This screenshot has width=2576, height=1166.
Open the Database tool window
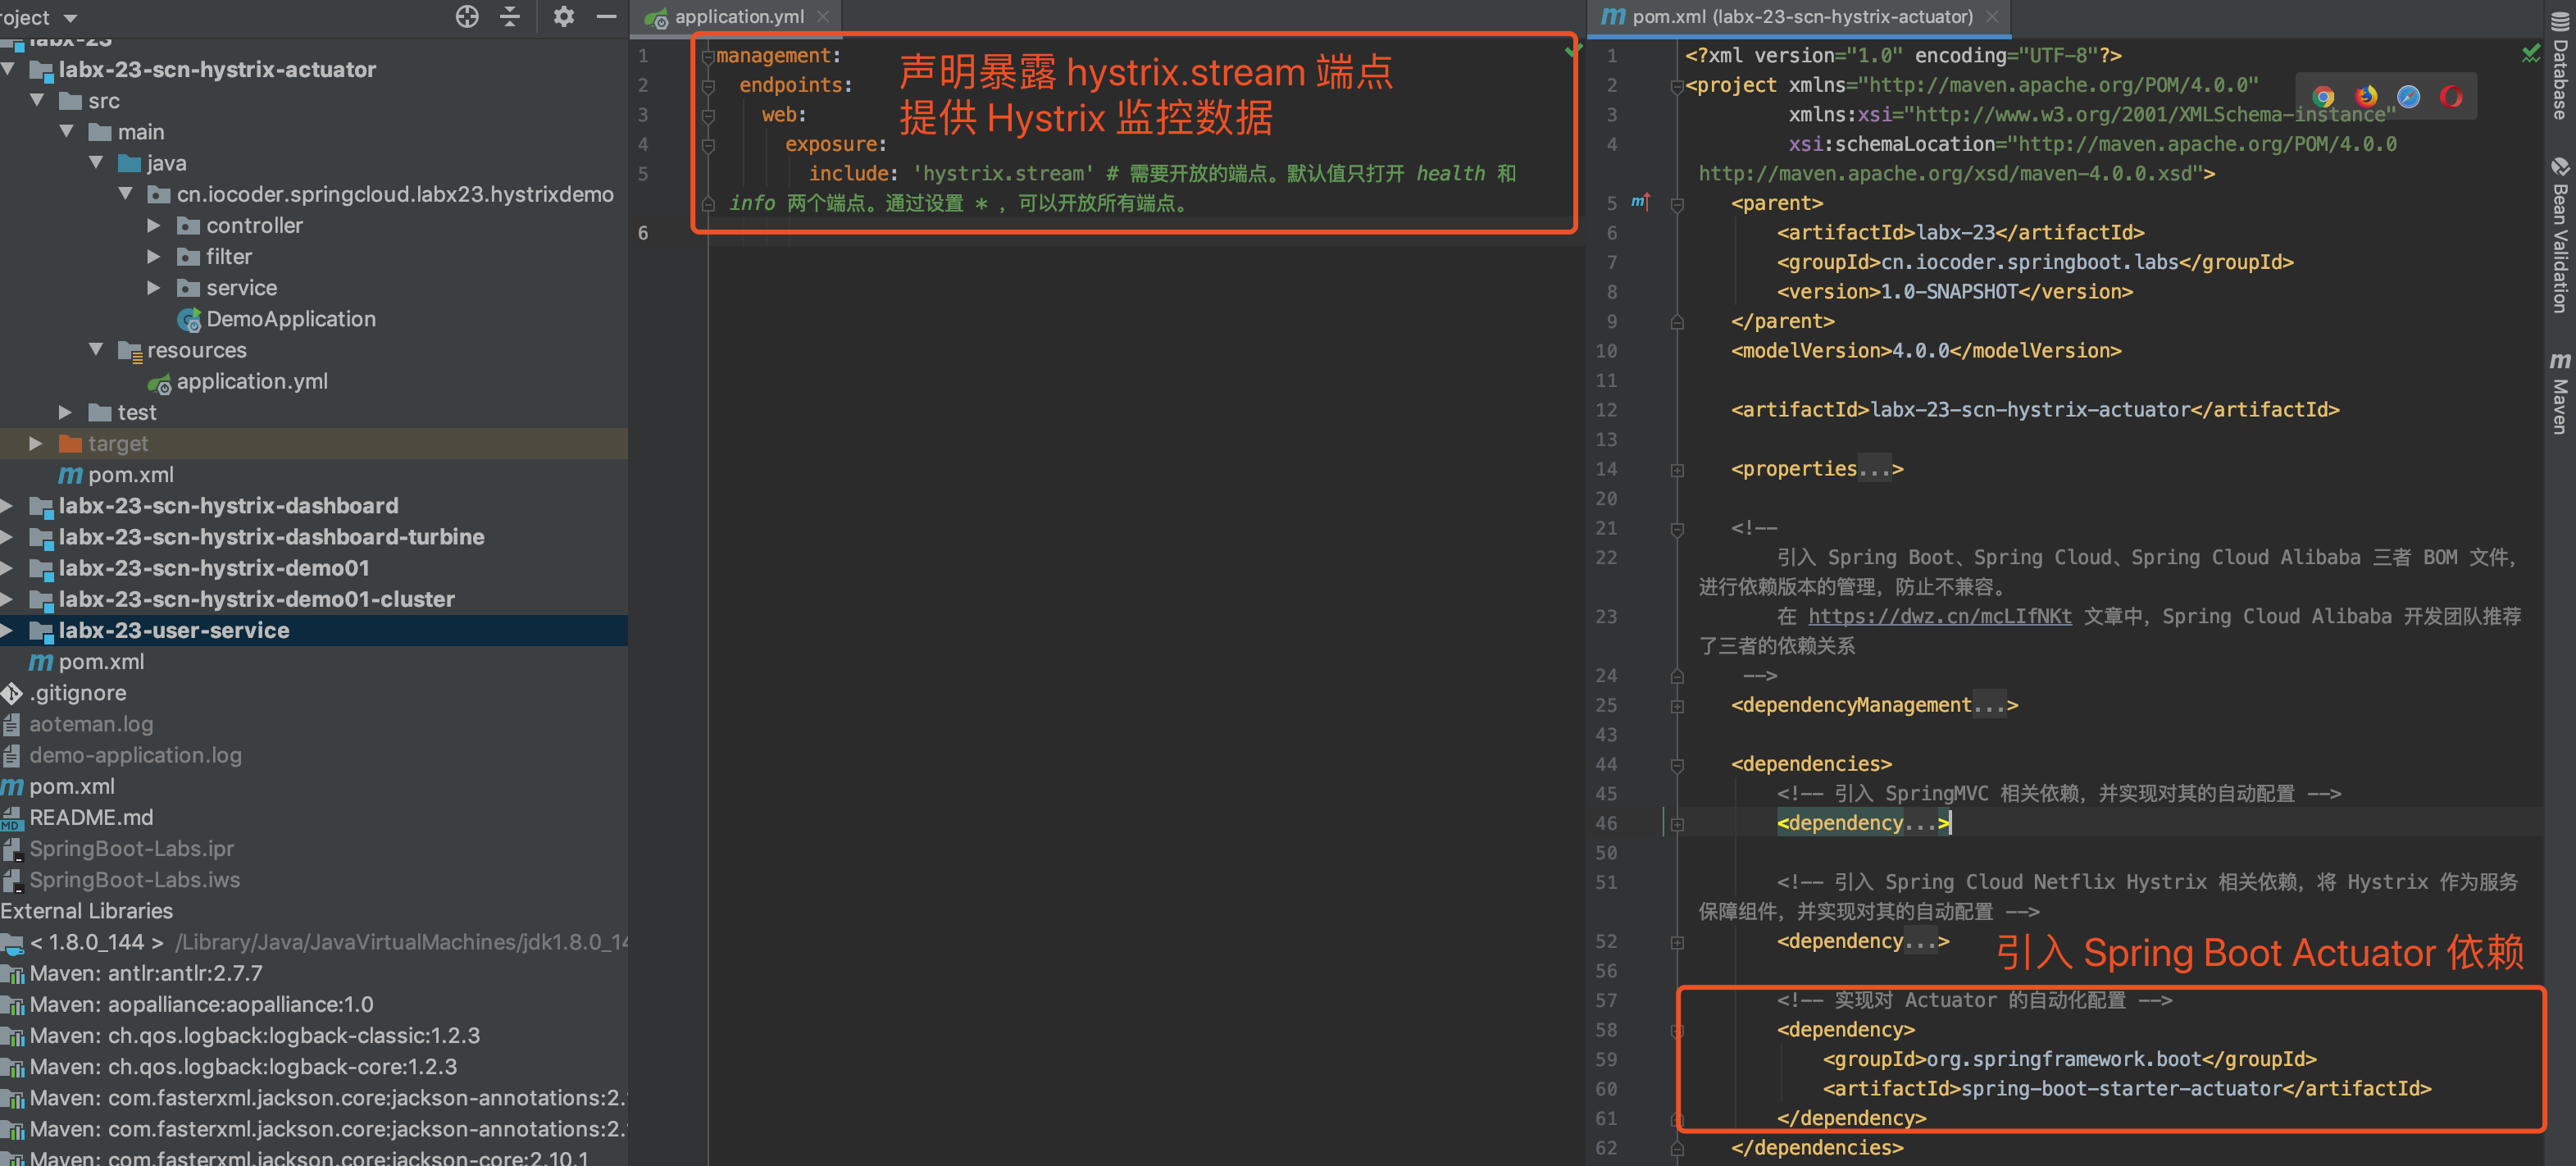(2559, 66)
